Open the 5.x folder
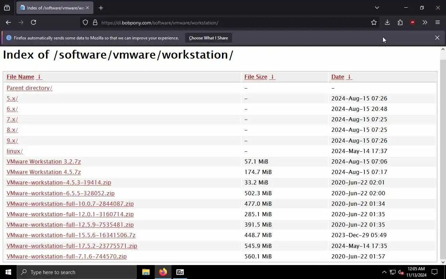The width and height of the screenshot is (446, 279). tap(12, 98)
